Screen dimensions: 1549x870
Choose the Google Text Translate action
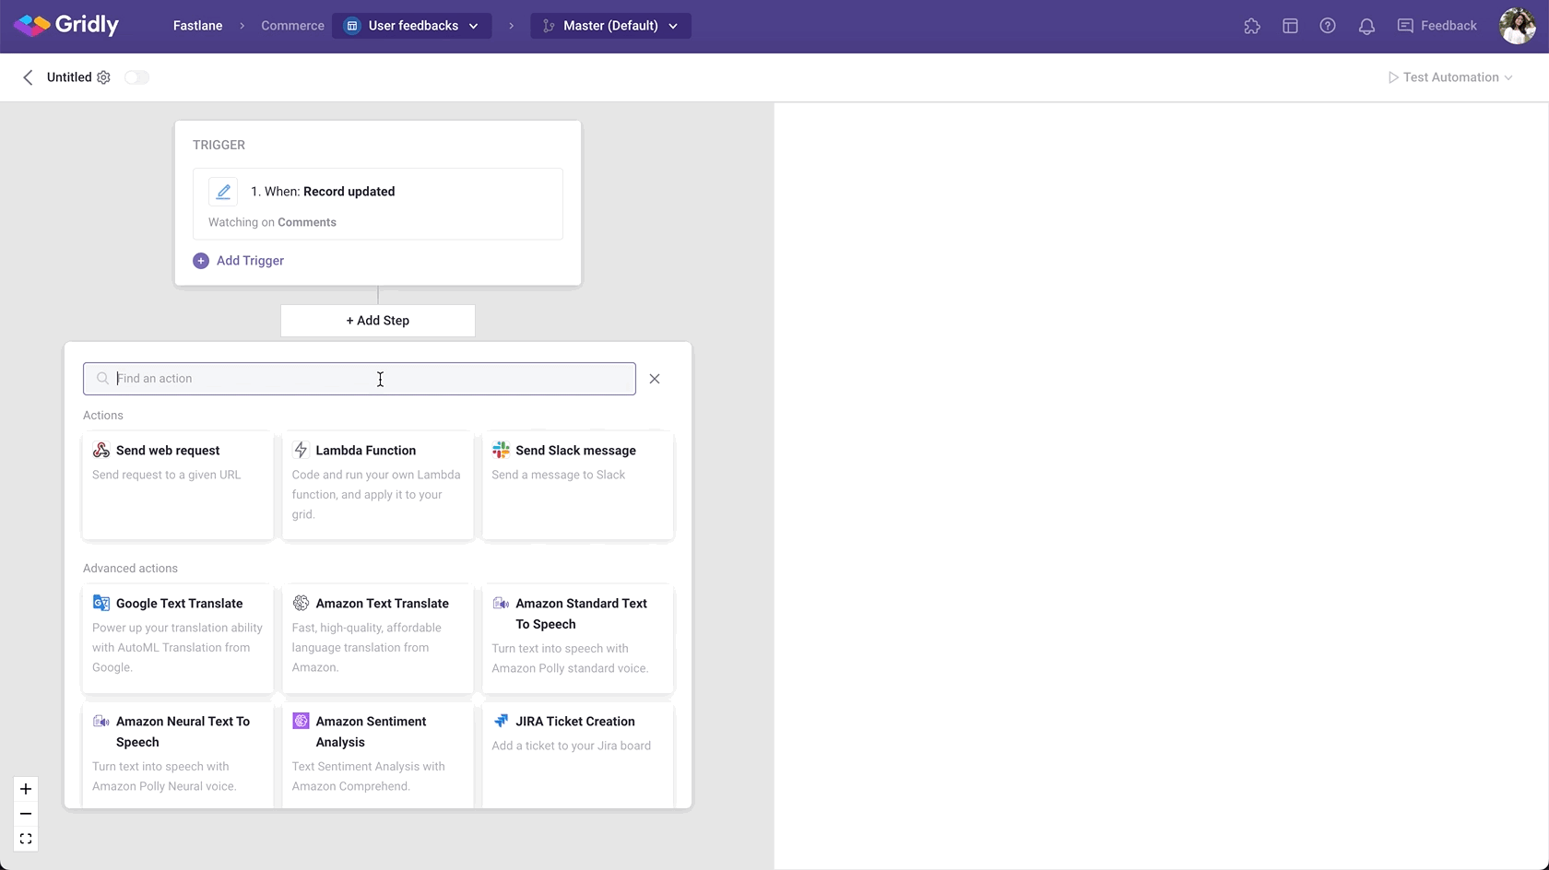click(x=178, y=638)
